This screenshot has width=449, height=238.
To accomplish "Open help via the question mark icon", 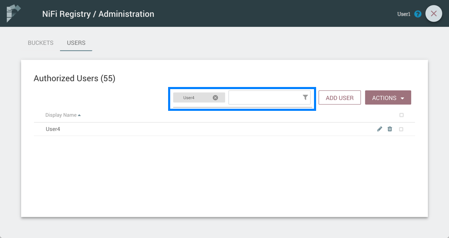I will (418, 14).
